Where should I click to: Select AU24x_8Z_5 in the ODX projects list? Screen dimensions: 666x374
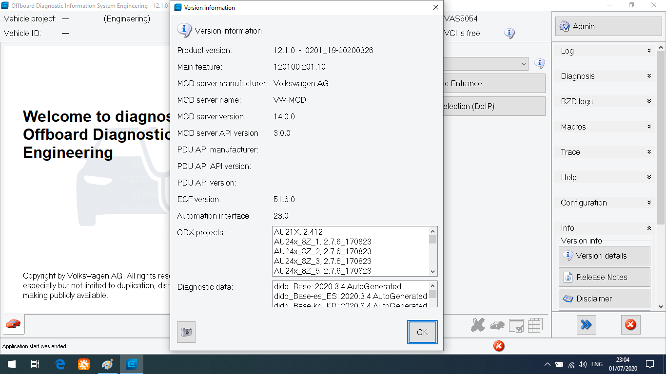tap(323, 271)
